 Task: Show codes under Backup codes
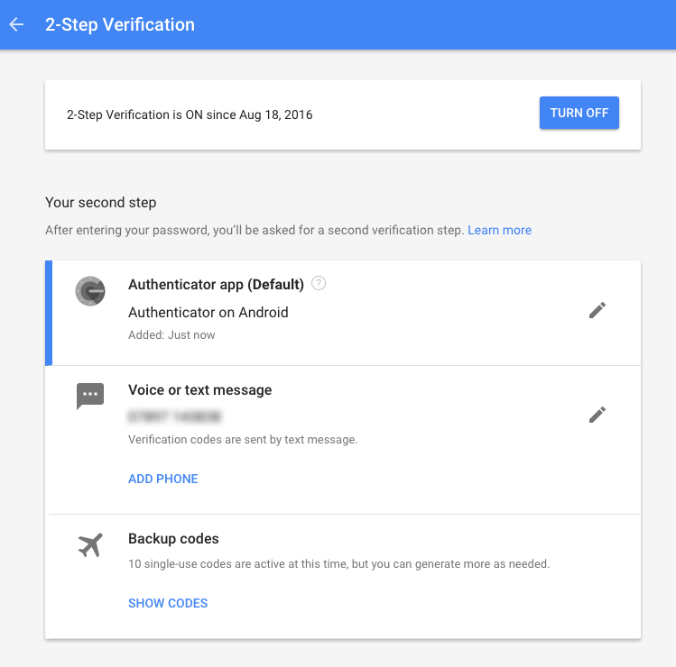(168, 603)
